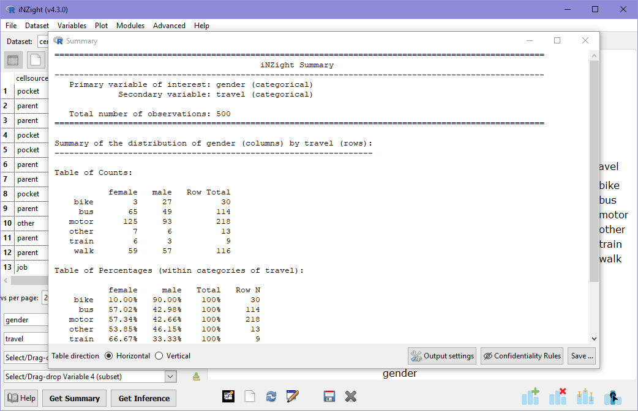This screenshot has height=411, width=638.
Task: Select Vertical table direction
Action: point(159,356)
